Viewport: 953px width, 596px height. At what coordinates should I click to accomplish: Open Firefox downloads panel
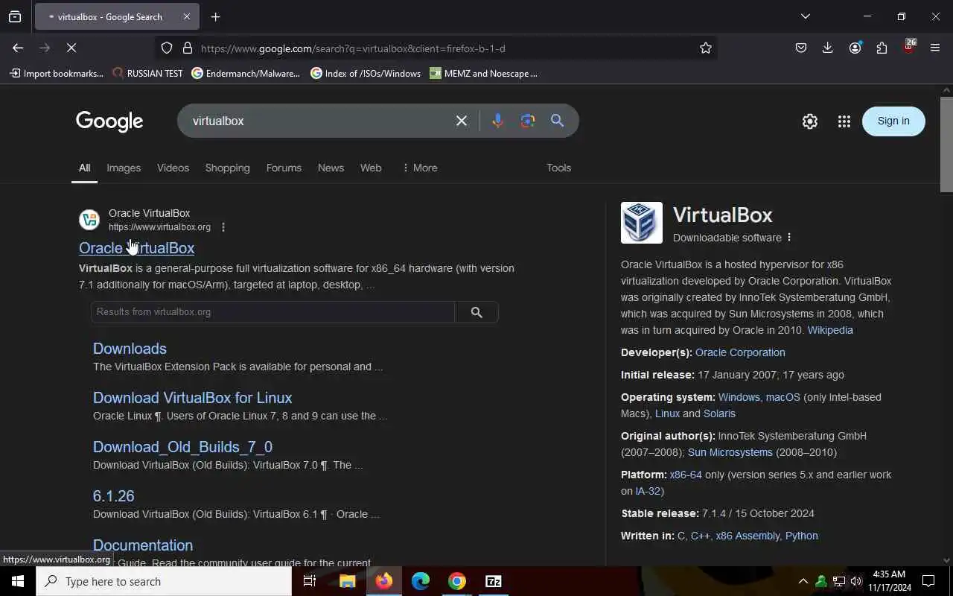pos(827,48)
